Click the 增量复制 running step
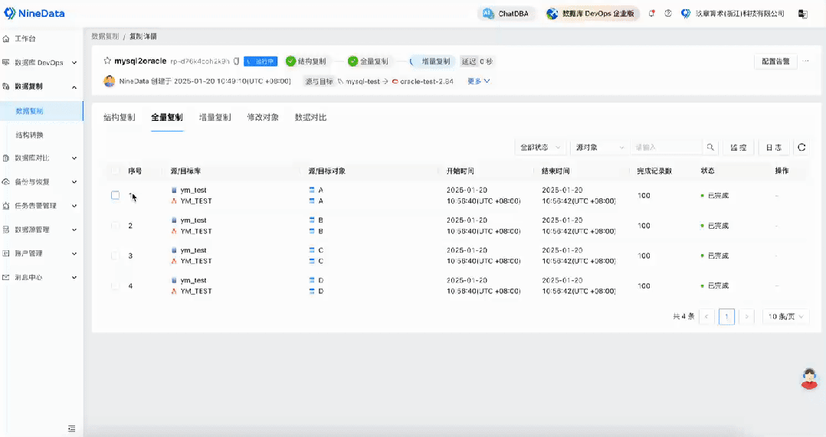 [x=432, y=61]
